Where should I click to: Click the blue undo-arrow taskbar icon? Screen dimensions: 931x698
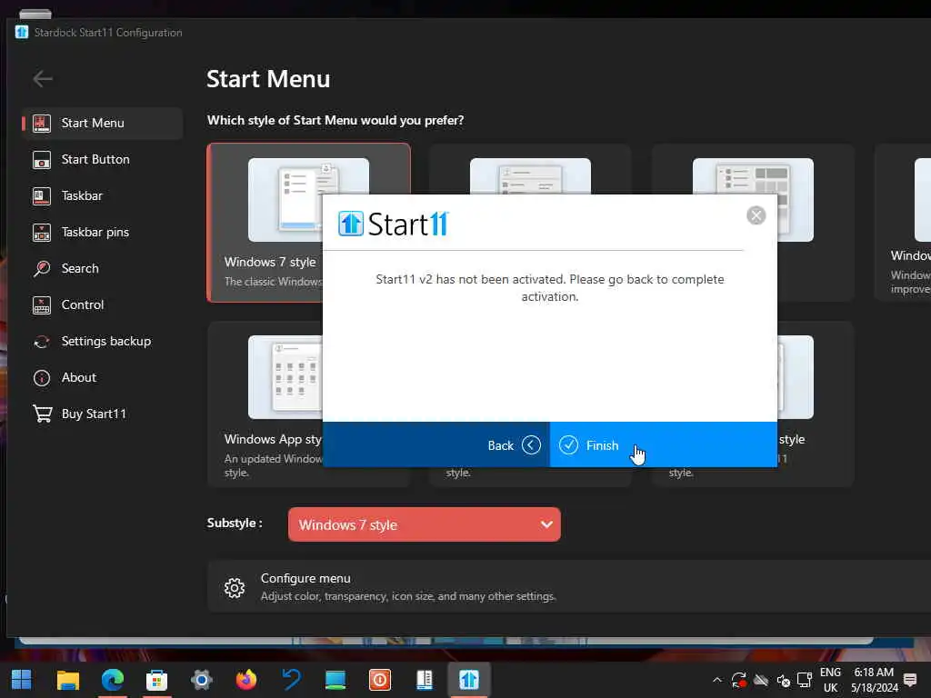291,680
